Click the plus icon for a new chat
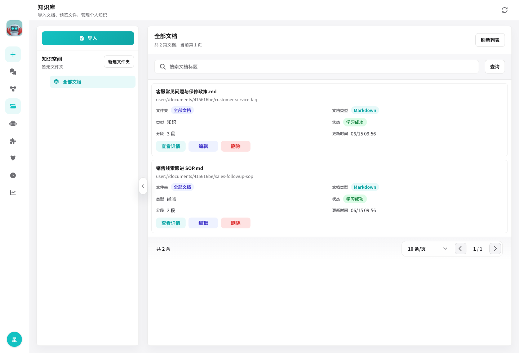Viewport: 519px width, 353px height. click(x=13, y=54)
